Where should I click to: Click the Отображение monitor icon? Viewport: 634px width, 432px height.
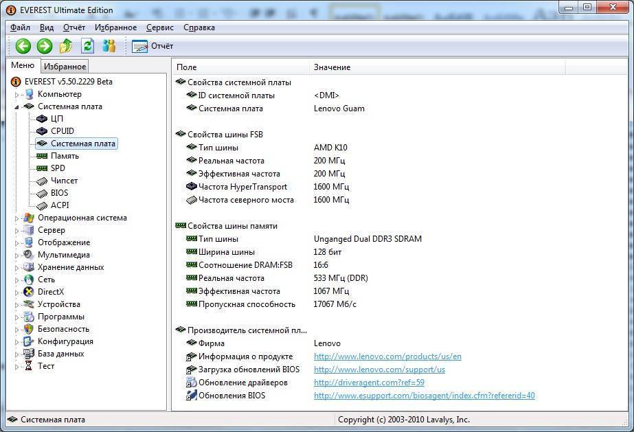29,242
